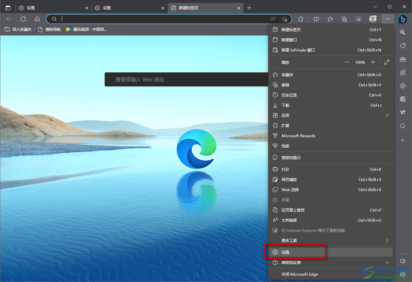The width and height of the screenshot is (412, 282).
Task: Open sidebar Microsoft 365 icon
Action: (403, 86)
